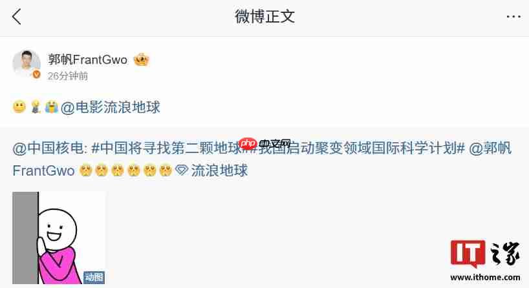Open the @电影流浪地球 mention
The height and width of the screenshot is (288, 529).
coord(111,107)
